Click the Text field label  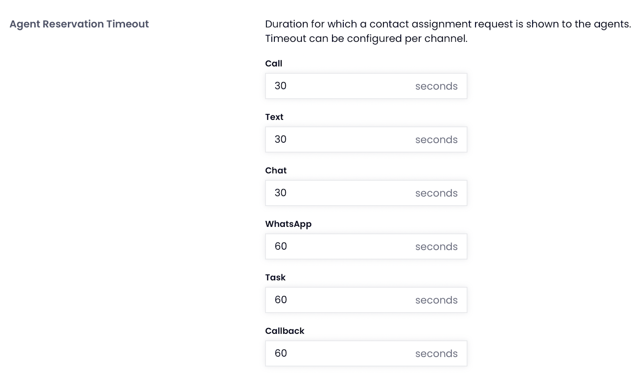[274, 117]
